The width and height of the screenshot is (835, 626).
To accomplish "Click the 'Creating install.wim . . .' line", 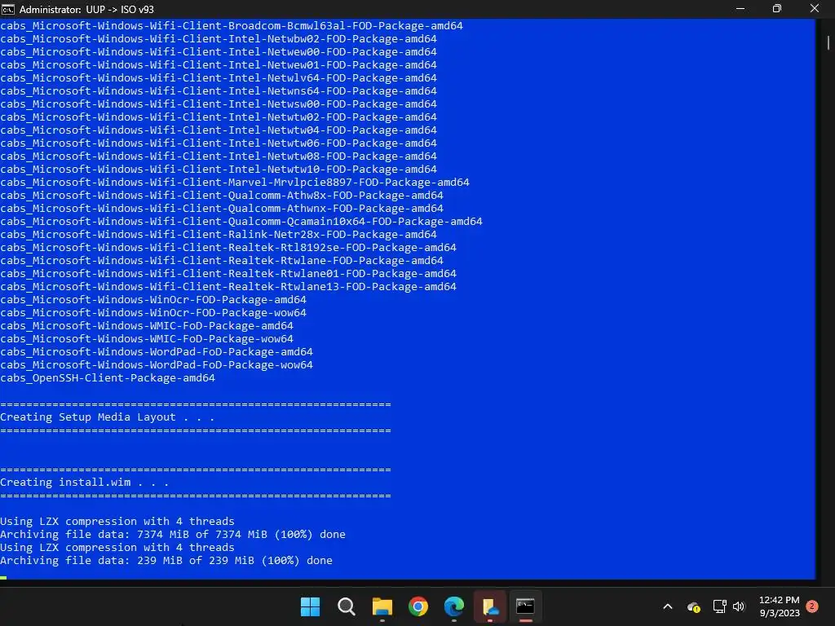I will point(85,483).
